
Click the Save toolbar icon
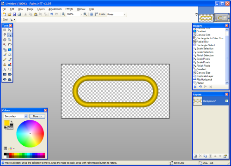14,14
